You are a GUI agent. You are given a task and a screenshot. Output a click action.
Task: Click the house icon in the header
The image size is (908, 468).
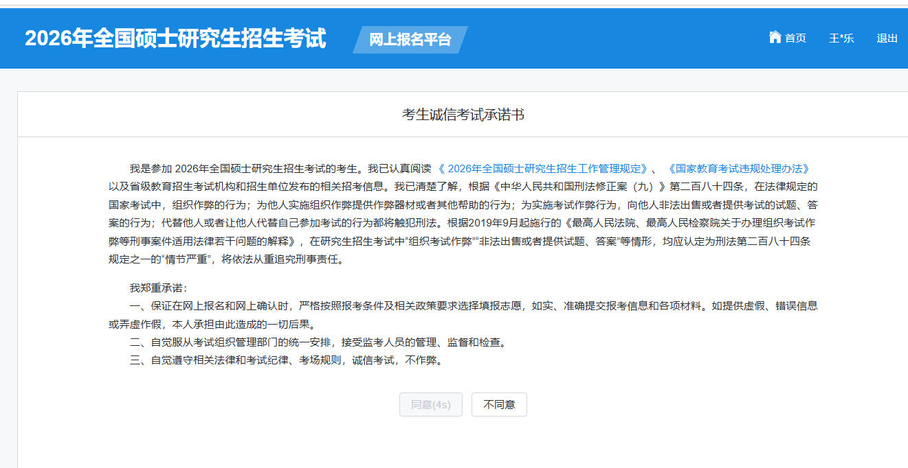coord(775,37)
